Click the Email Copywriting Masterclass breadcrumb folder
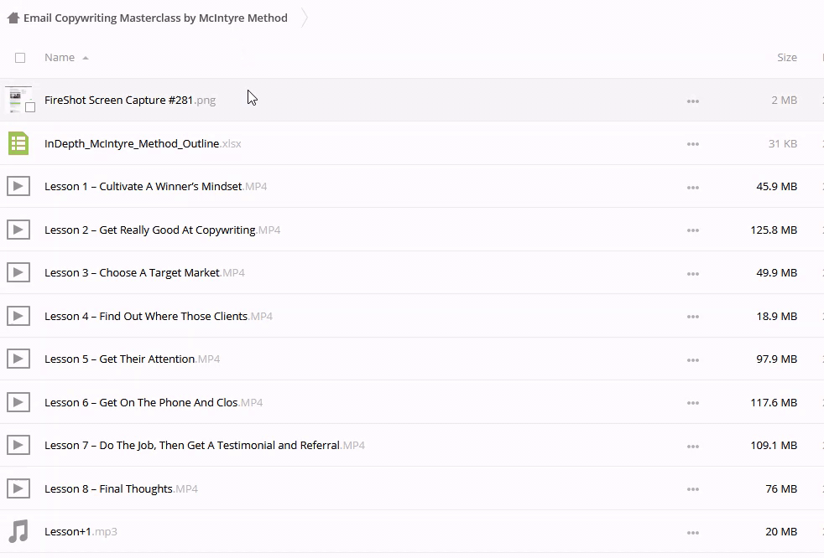This screenshot has width=824, height=558. (x=155, y=18)
